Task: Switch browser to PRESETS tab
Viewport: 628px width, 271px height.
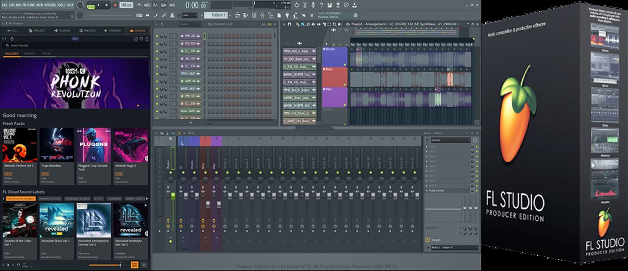Action: pyautogui.click(x=88, y=30)
